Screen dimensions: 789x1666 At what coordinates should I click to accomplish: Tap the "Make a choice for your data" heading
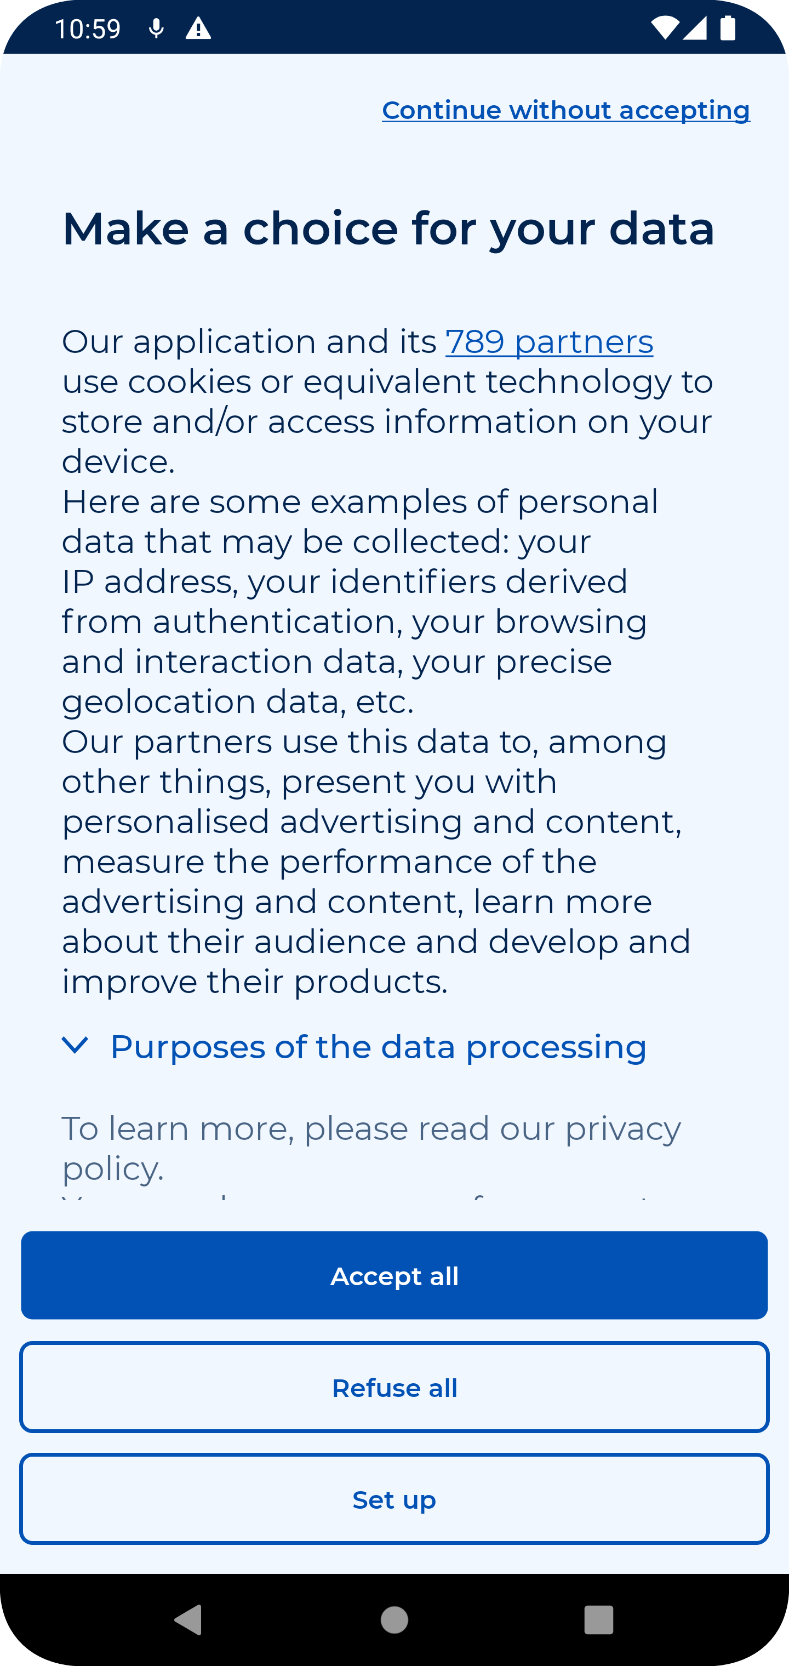coord(388,229)
